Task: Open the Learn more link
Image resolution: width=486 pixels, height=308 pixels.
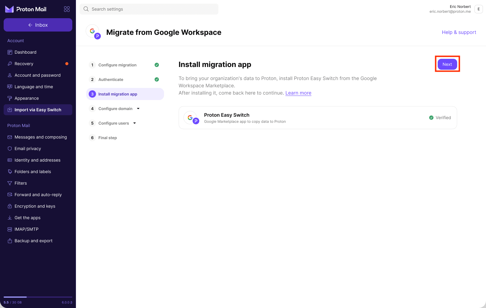Action: click(x=298, y=93)
